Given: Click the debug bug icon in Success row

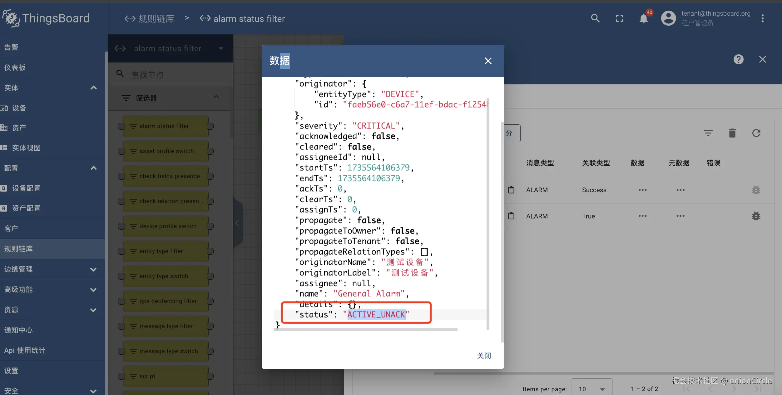Looking at the screenshot, I should pyautogui.click(x=756, y=190).
